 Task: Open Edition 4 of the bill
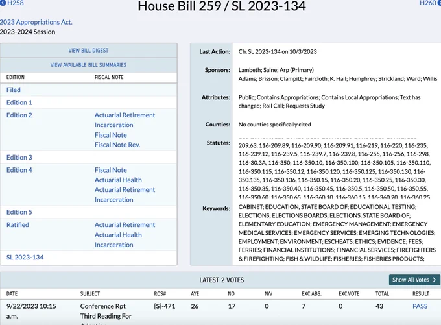coord(19,170)
